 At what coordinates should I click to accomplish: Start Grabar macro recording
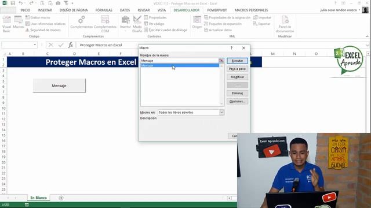tap(38, 17)
